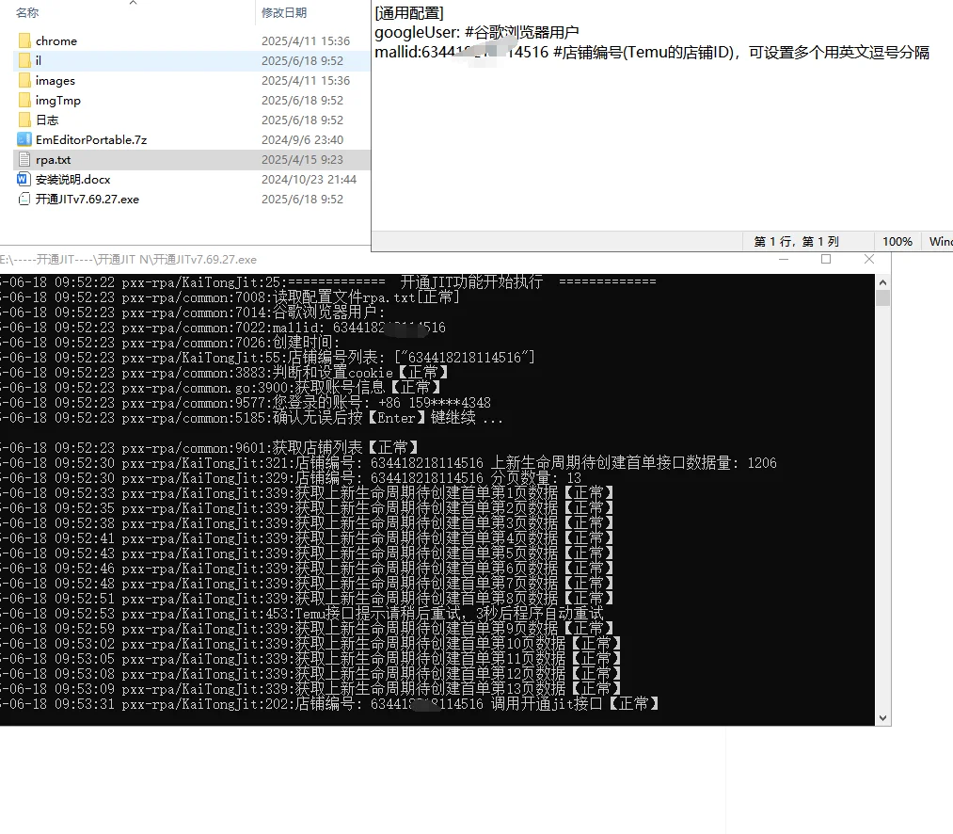Click the 判断和设置cookie【正常】 console line
Image resolution: width=953 pixels, height=834 pixels.
(x=225, y=373)
